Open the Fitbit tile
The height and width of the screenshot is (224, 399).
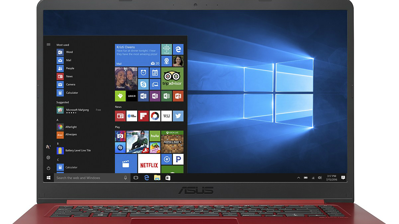[166, 49]
